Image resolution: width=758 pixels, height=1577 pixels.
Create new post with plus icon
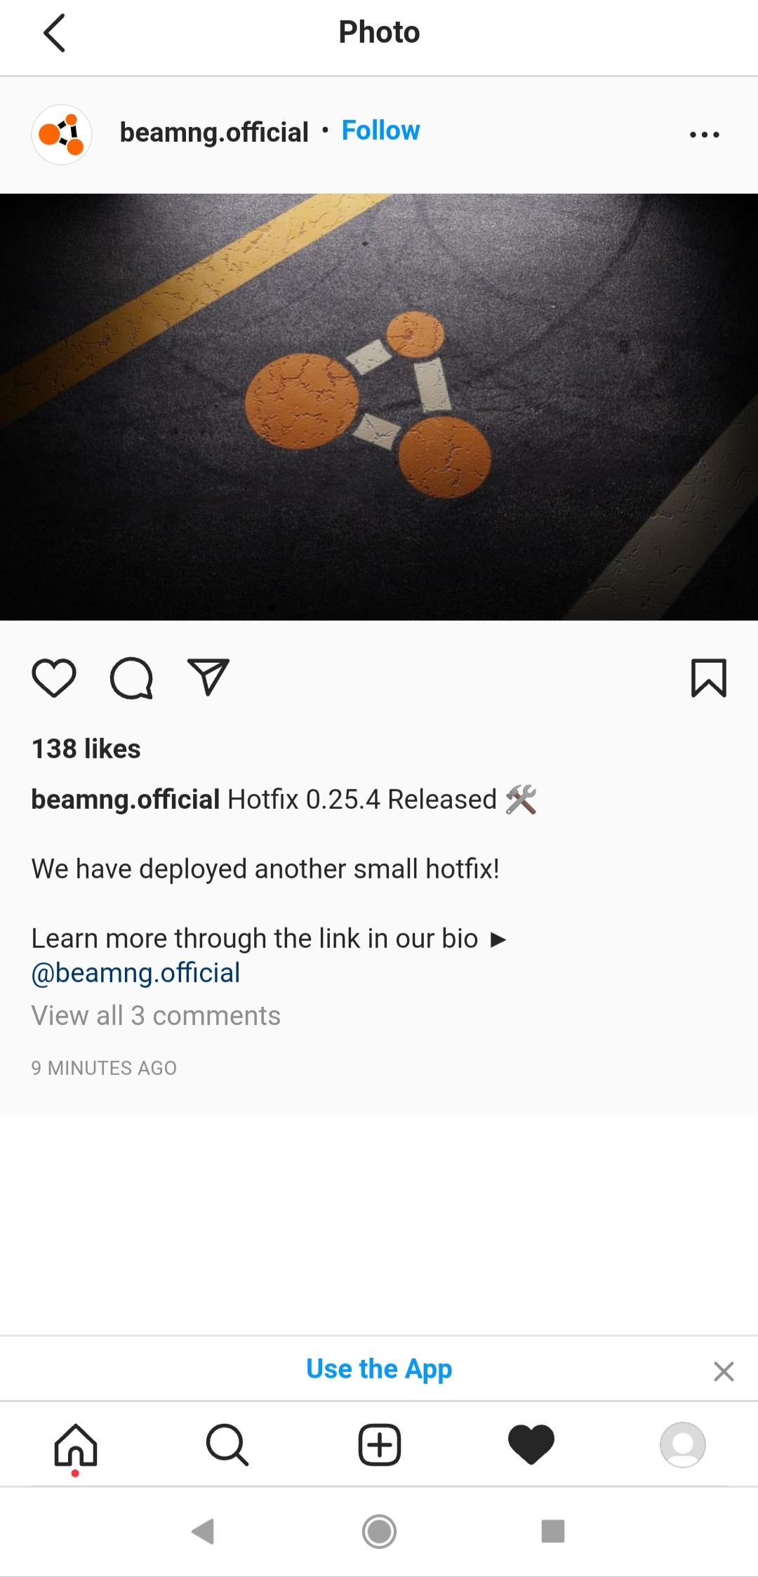380,1445
